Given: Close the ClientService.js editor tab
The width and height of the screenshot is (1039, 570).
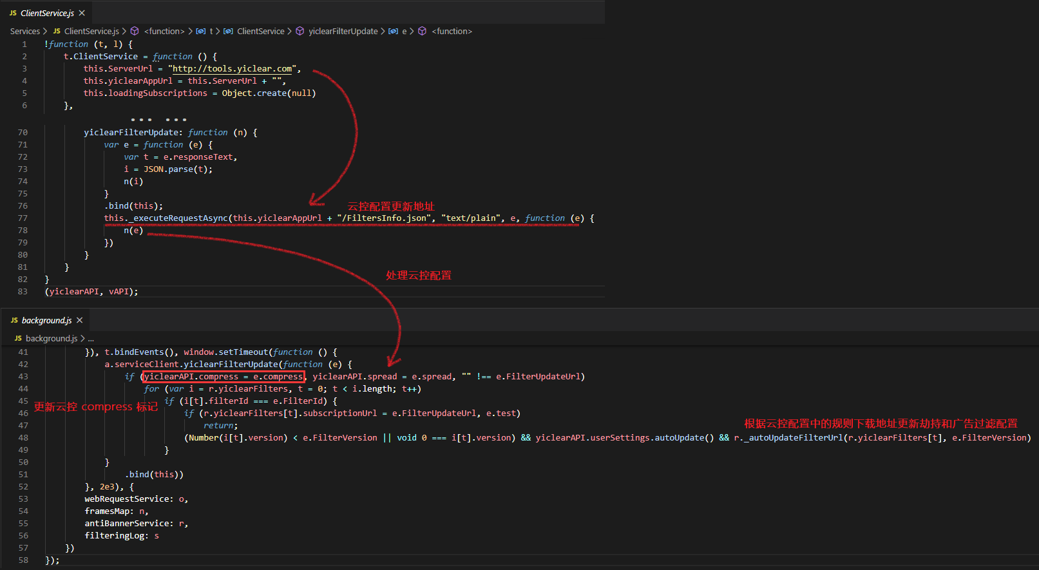Looking at the screenshot, I should click(x=82, y=13).
